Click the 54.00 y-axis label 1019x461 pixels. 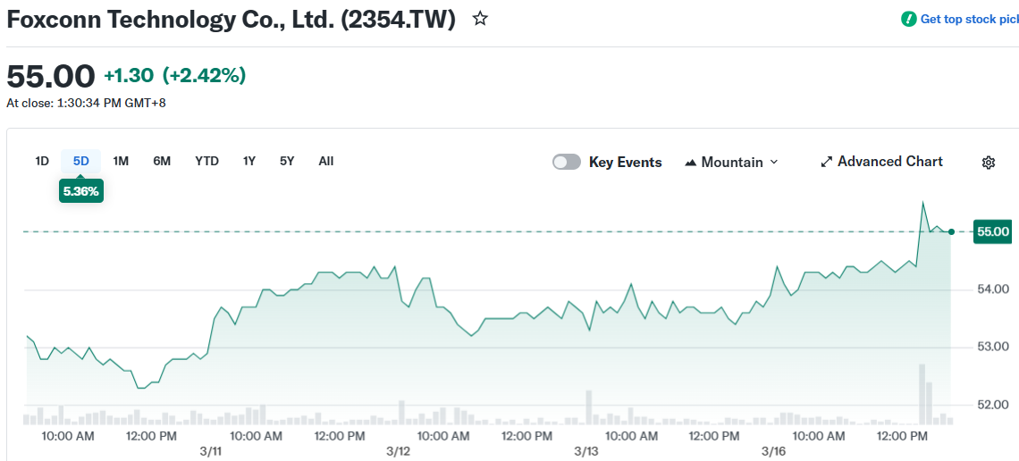(x=993, y=289)
